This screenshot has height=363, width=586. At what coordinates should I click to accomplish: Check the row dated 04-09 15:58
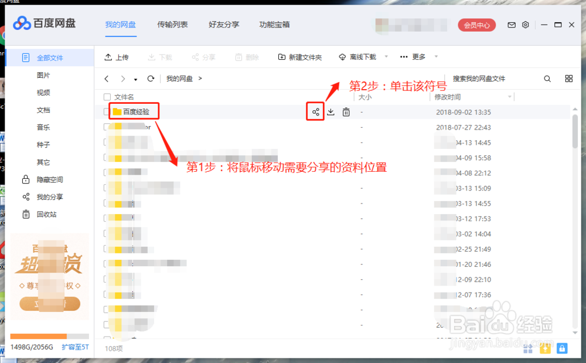pyautogui.click(x=106, y=157)
